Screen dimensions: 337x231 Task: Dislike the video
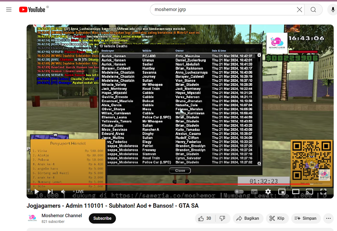tap(223, 218)
